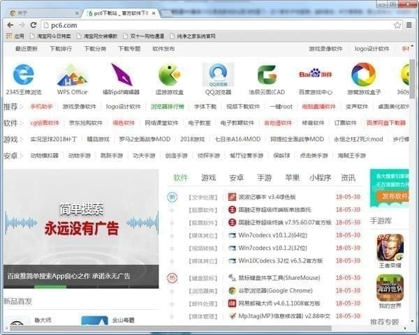Close the pc6下载站 browser tab
Screen dimensions: 419x335
tap(154, 13)
